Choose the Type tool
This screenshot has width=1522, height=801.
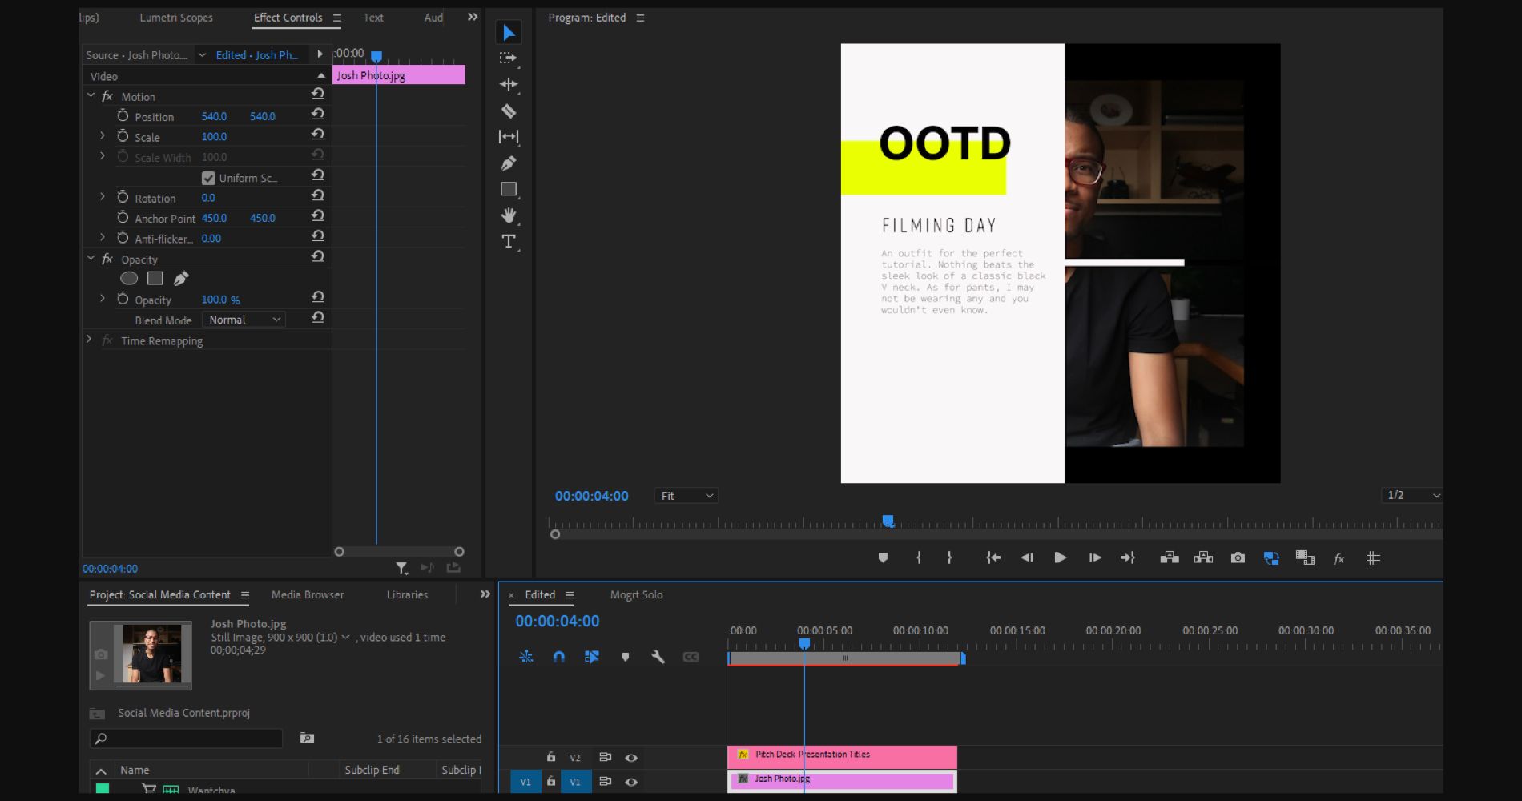508,241
